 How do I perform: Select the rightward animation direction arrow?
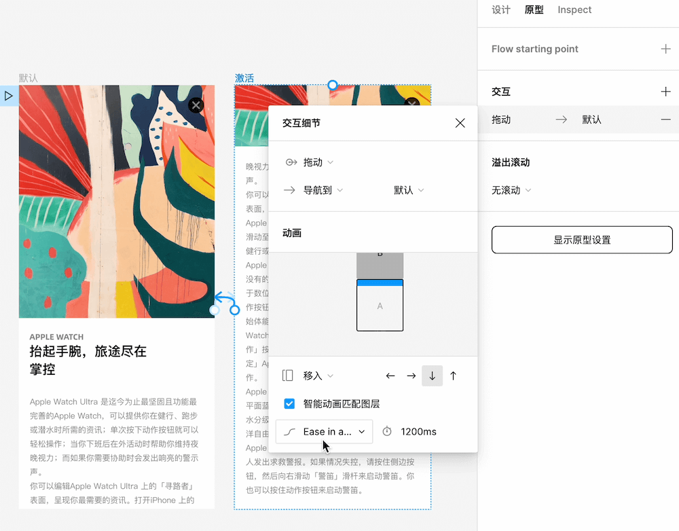pos(411,376)
